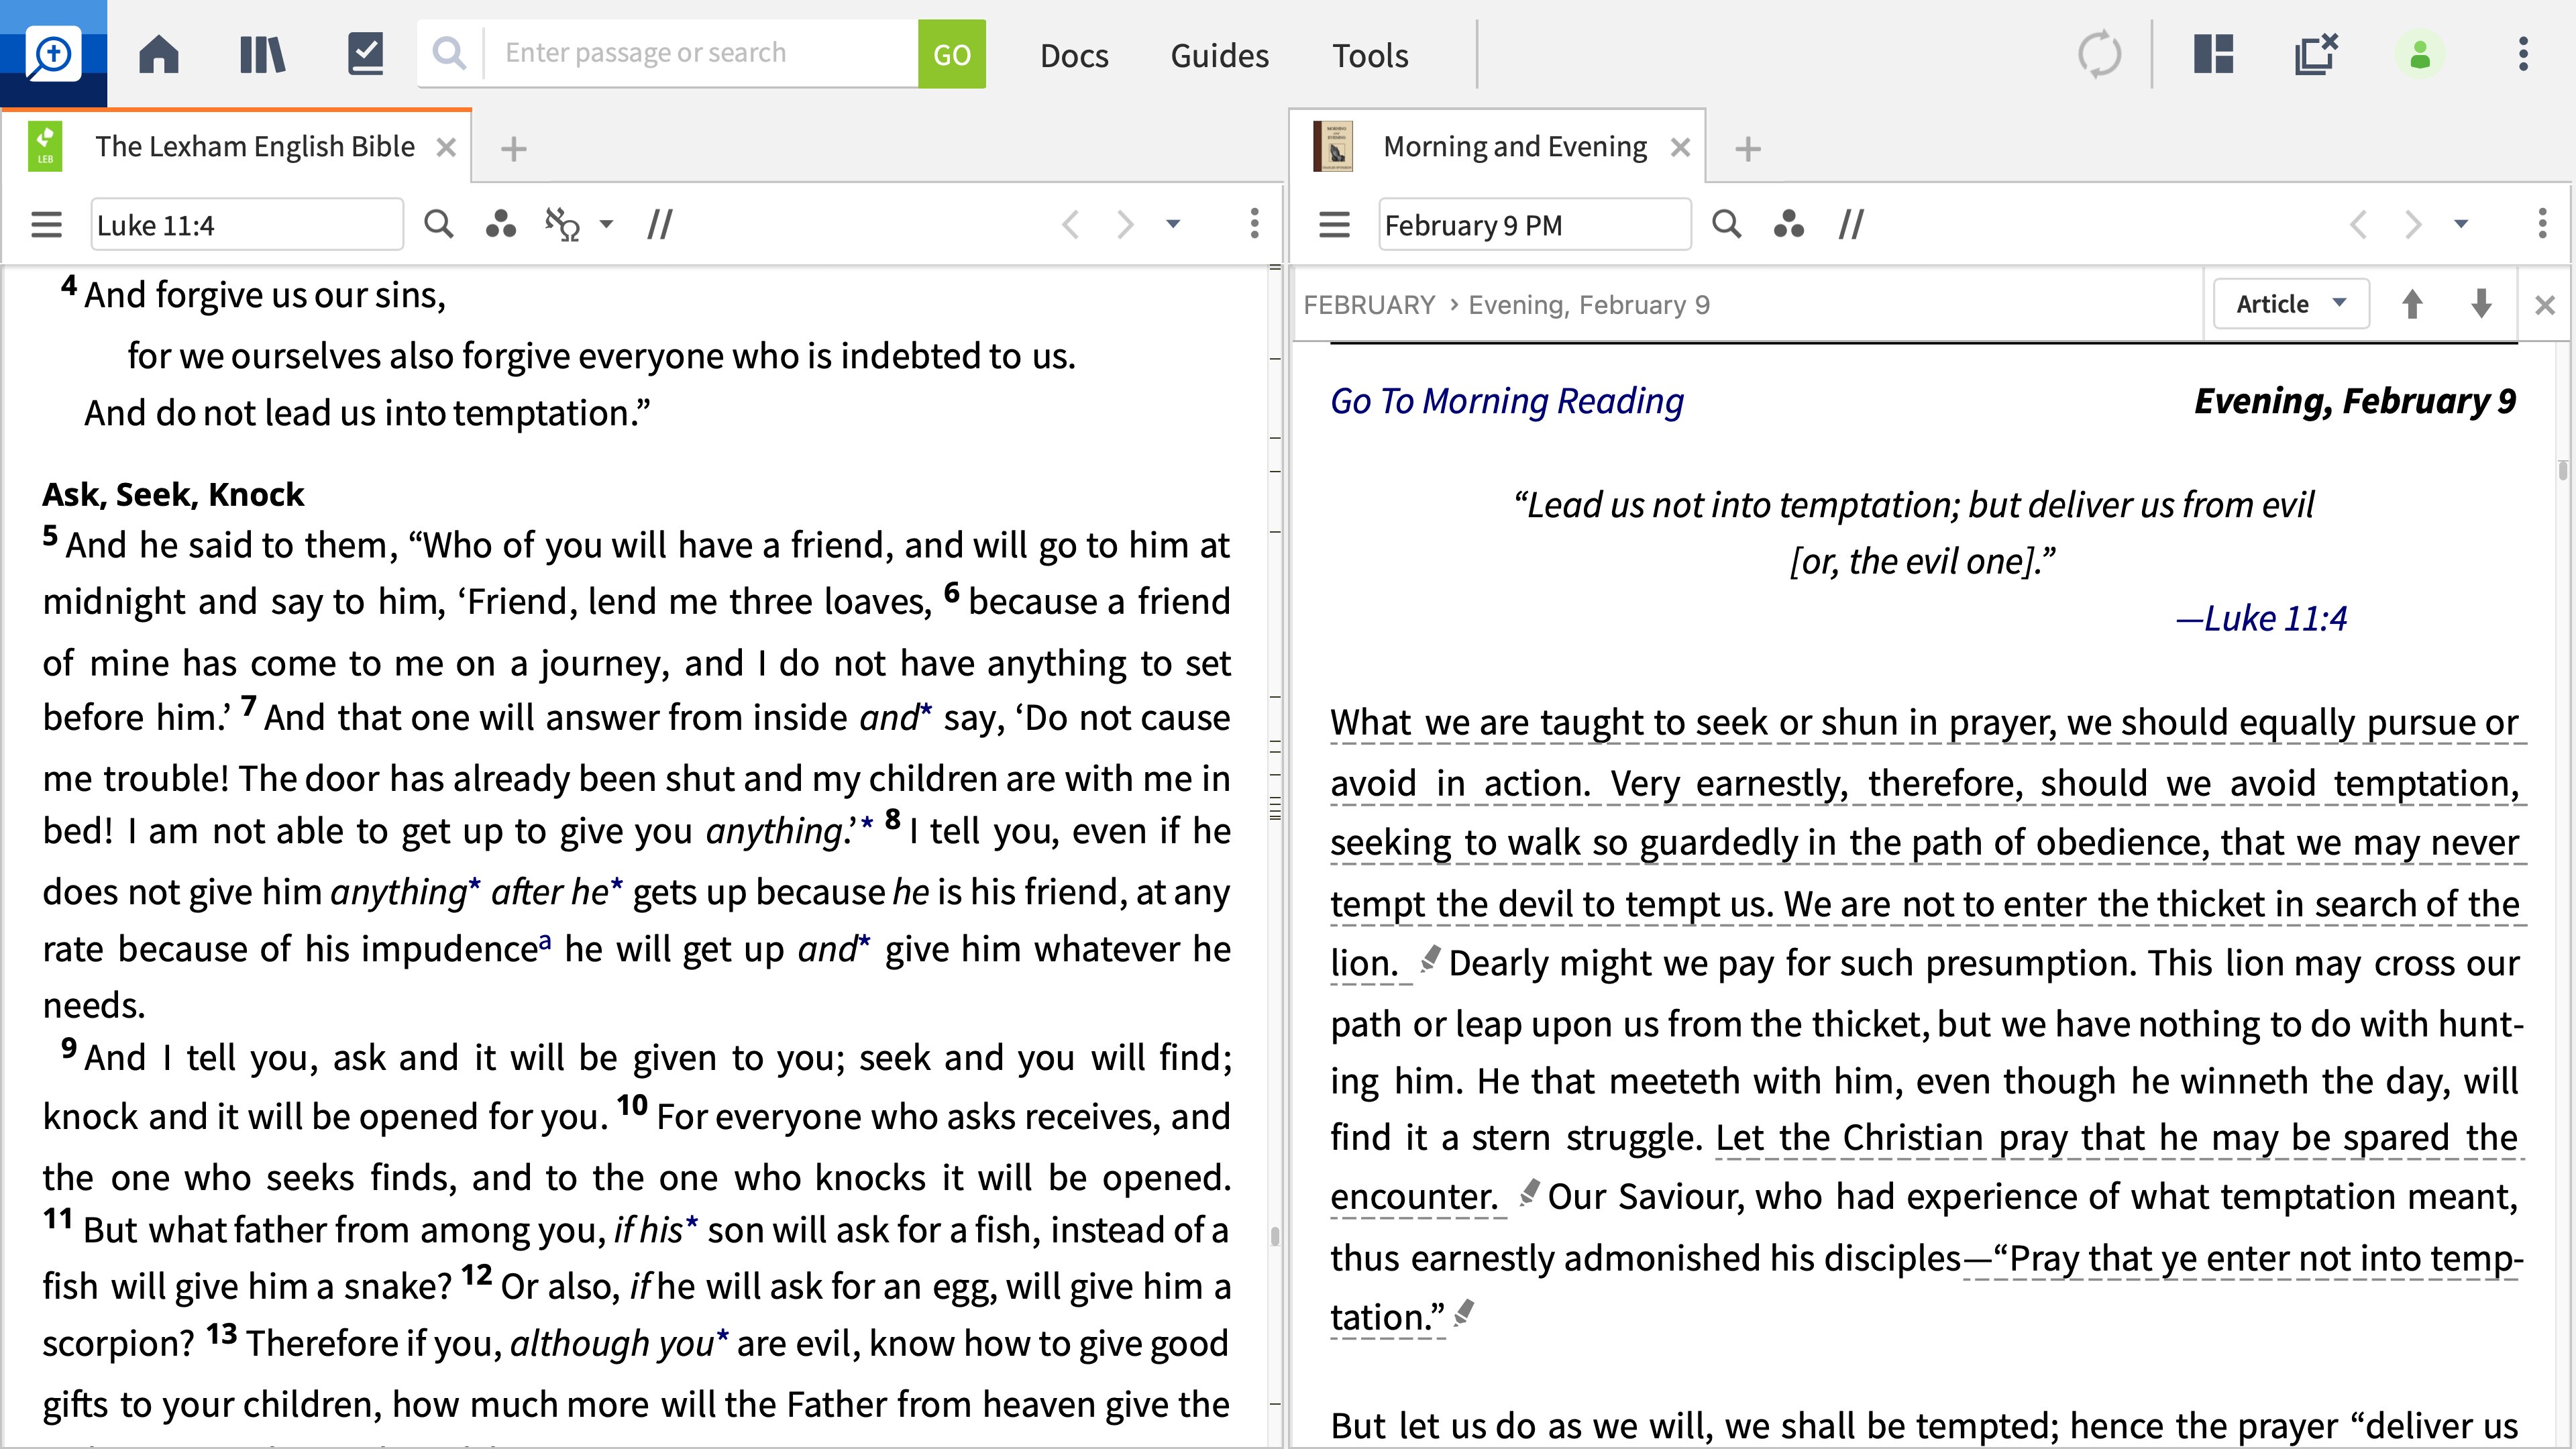Open the Morning and Evening panel kebab menu
This screenshot has height=1449, width=2576.
tap(2542, 224)
